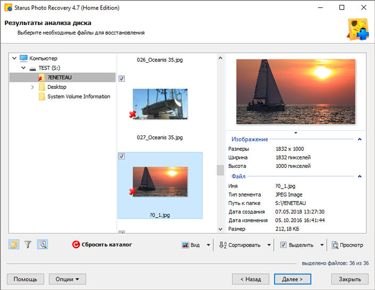Open the Опции dropdown button
The height and width of the screenshot is (290, 375).
click(x=68, y=279)
